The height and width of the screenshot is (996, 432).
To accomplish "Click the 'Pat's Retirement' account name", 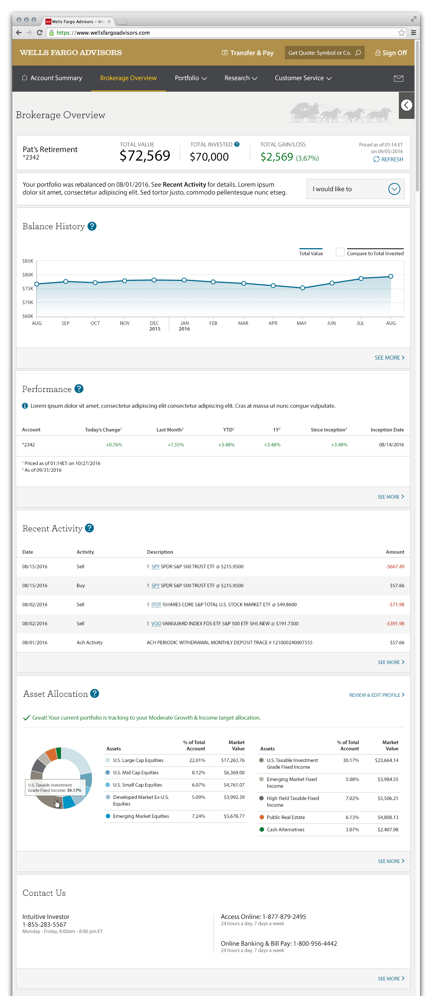I will (50, 150).
